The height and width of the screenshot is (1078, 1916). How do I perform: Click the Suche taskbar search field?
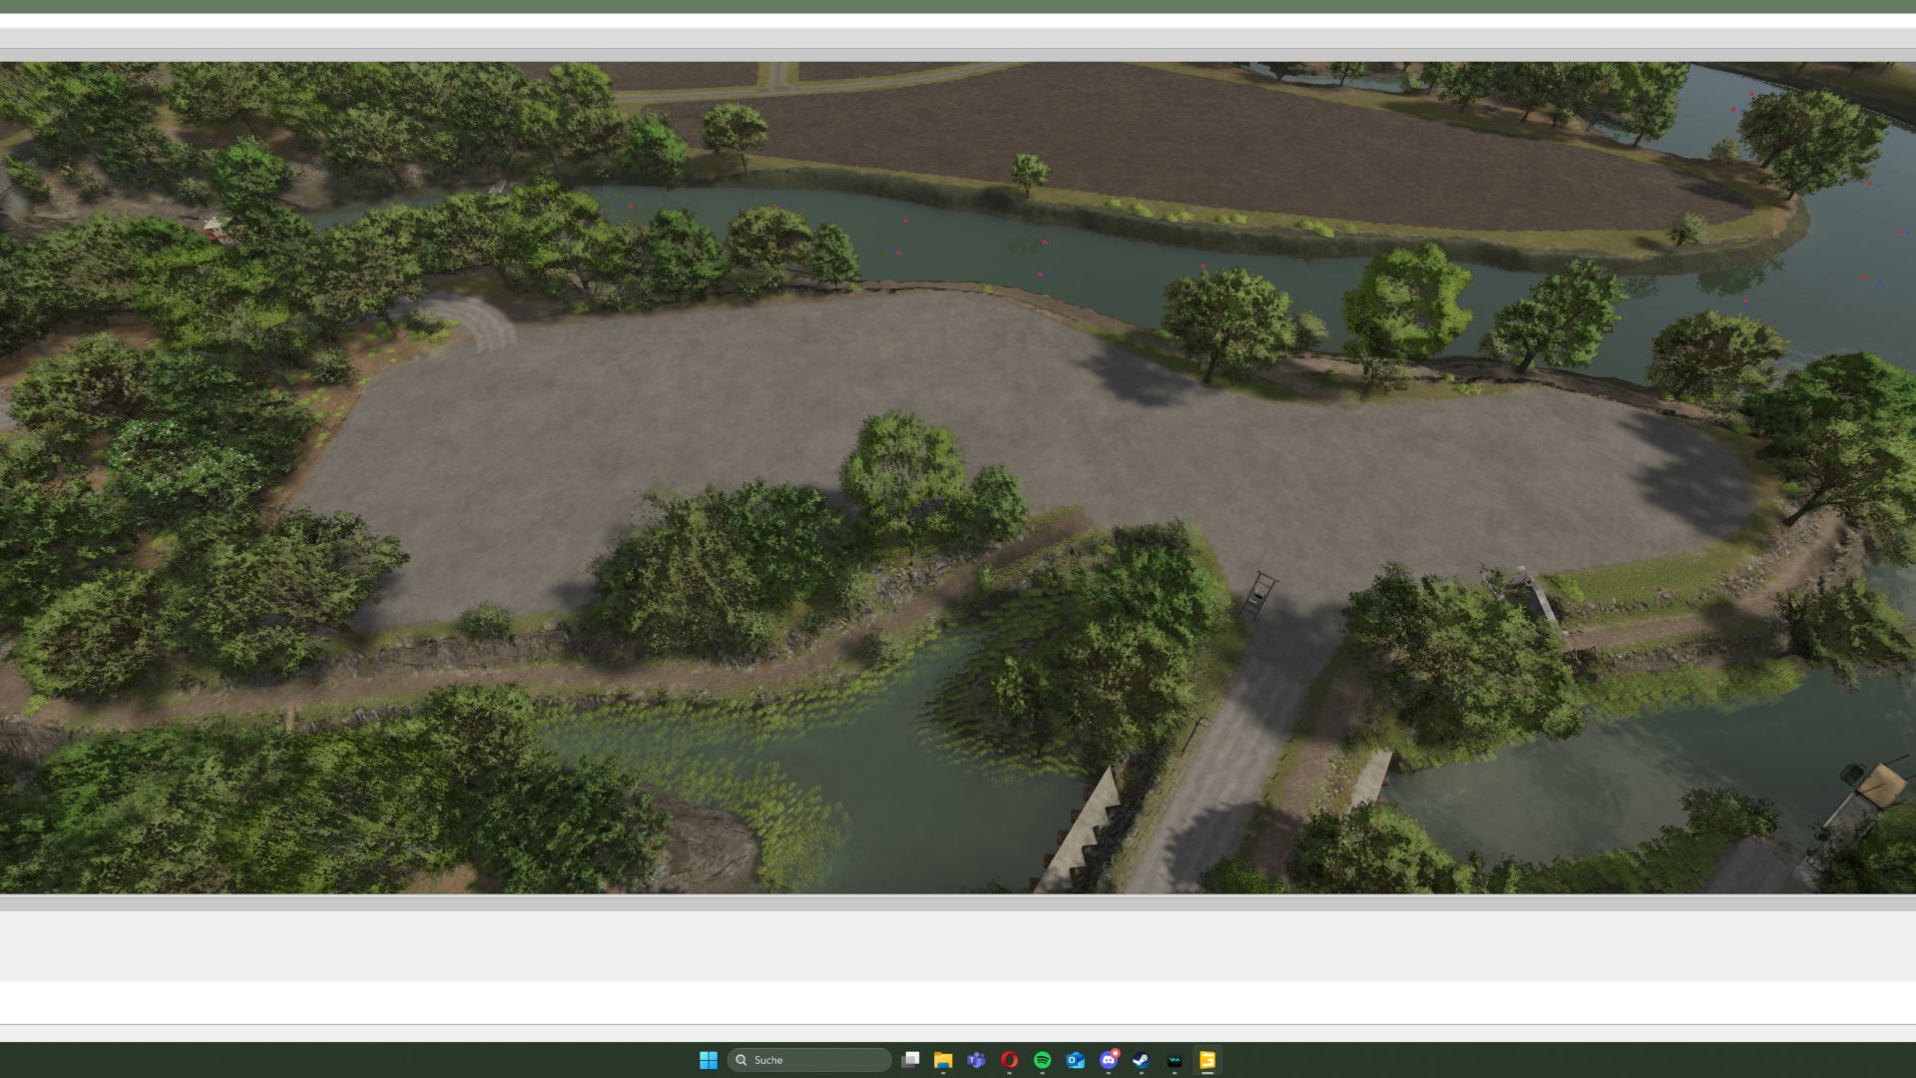tap(808, 1060)
